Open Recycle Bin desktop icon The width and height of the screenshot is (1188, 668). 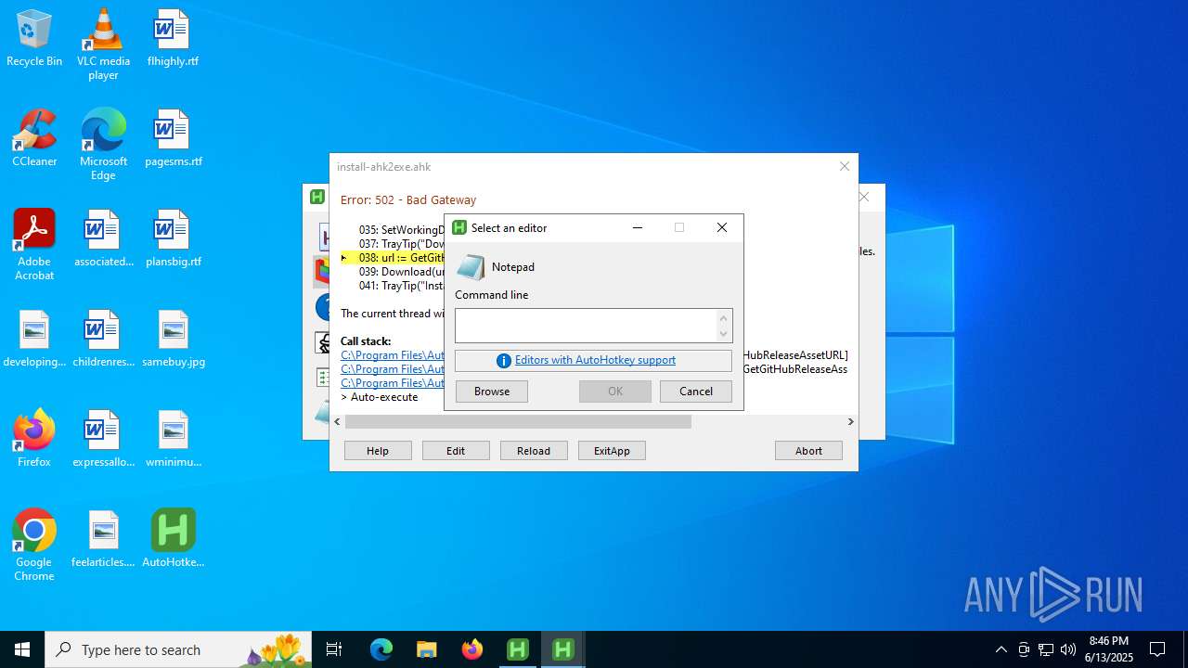click(x=34, y=38)
